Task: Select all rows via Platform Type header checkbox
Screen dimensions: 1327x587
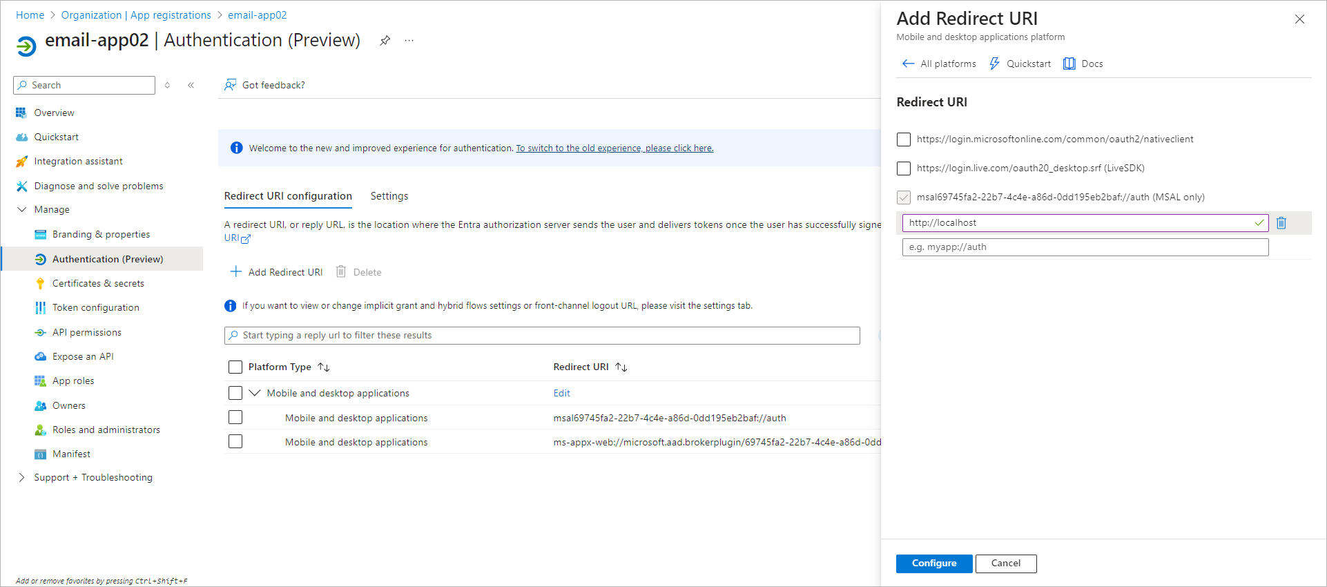Action: [235, 367]
